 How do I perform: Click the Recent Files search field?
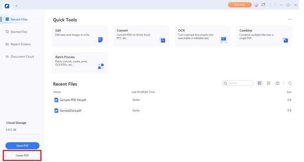point(238,83)
